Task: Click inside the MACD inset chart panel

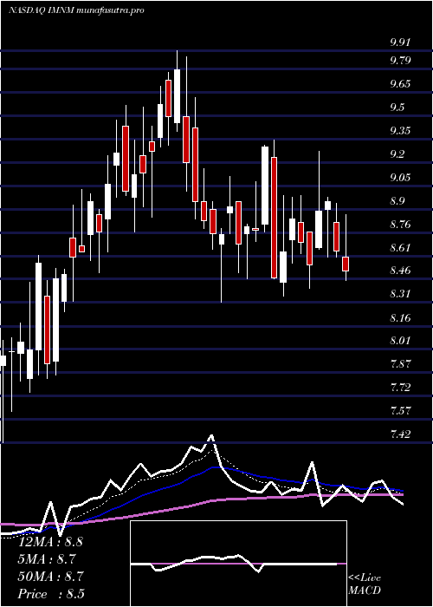Action: point(238,564)
